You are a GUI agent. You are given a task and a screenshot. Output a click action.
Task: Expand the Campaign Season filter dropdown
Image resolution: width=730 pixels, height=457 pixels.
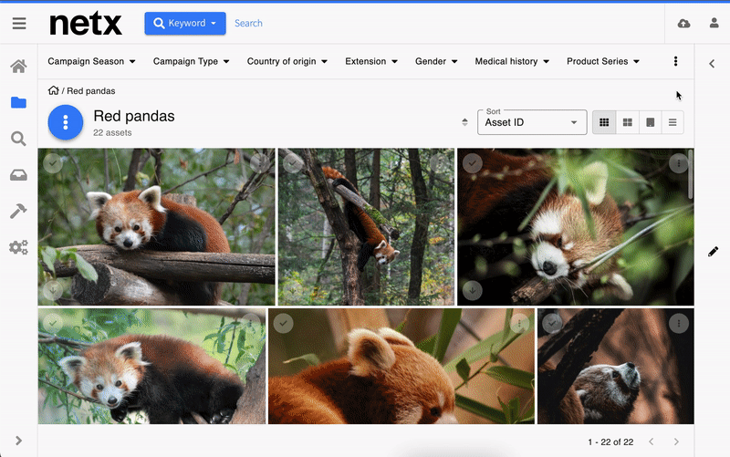pyautogui.click(x=91, y=61)
